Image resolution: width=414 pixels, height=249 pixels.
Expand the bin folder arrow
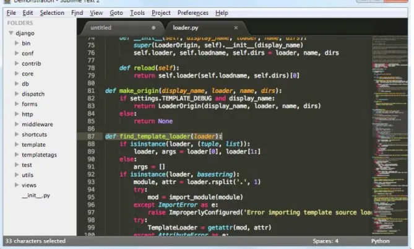pyautogui.click(x=17, y=43)
